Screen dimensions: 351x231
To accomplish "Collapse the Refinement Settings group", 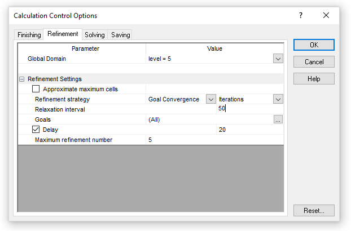I will pyautogui.click(x=22, y=79).
